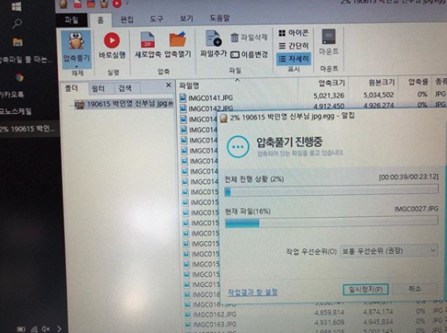Image resolution: width=447 pixels, height=333 pixels.
Task: Click the 파일추가 add file icon
Action: pos(214,39)
